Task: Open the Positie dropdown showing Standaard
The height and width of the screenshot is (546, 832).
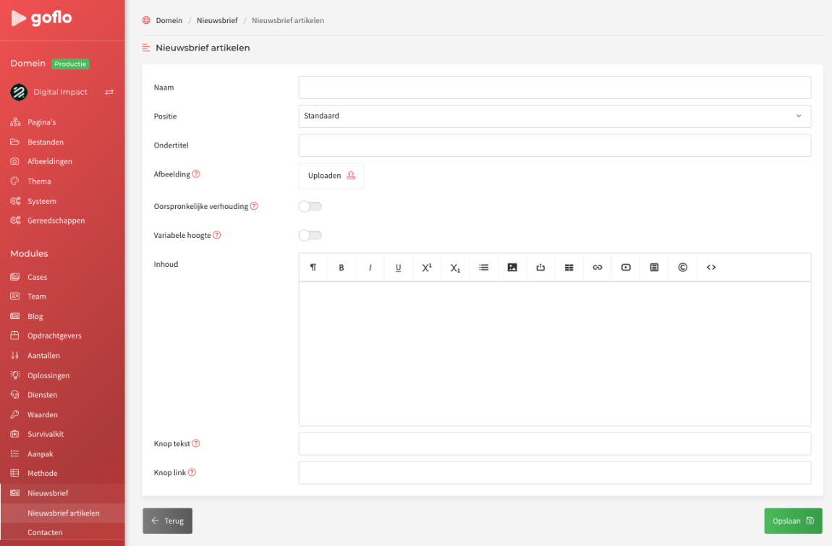Action: [554, 116]
